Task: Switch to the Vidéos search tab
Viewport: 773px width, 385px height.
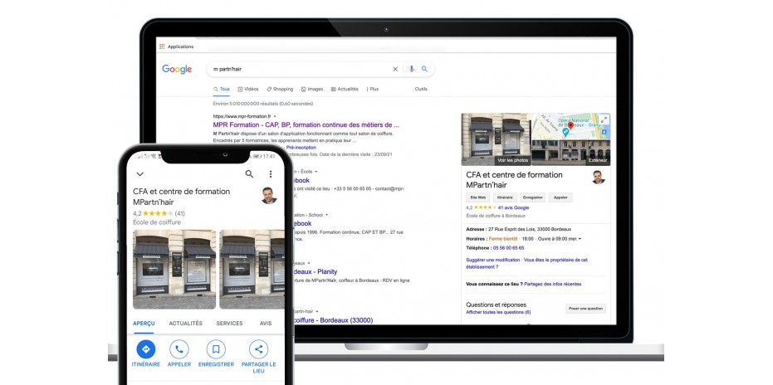Action: point(248,90)
